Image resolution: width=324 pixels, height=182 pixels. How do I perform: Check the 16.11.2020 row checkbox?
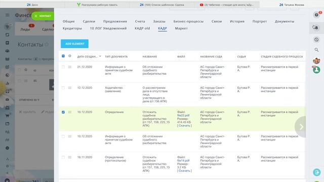pos(63,157)
